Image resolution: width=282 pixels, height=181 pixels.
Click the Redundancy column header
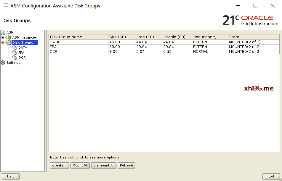pos(209,37)
